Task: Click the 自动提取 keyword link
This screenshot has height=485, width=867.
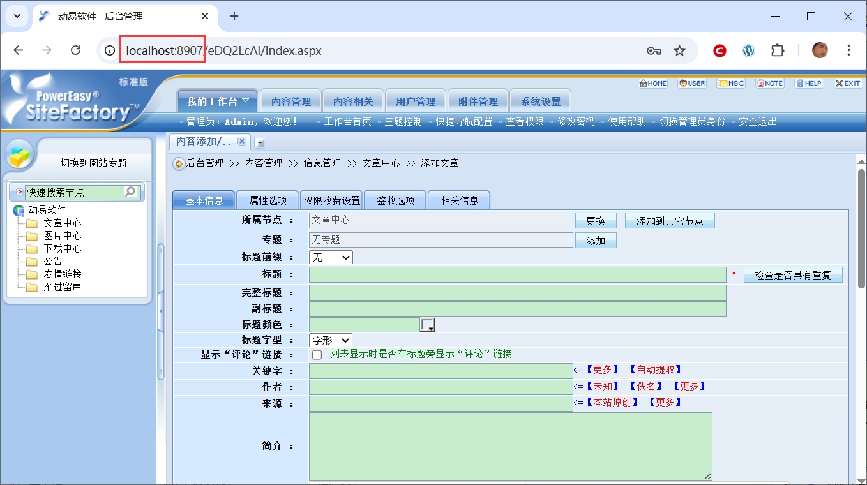Action: tap(656, 369)
